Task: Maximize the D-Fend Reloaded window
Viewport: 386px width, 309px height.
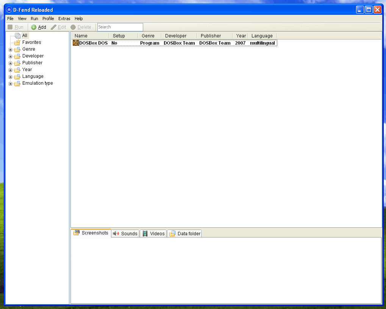Action: point(369,10)
